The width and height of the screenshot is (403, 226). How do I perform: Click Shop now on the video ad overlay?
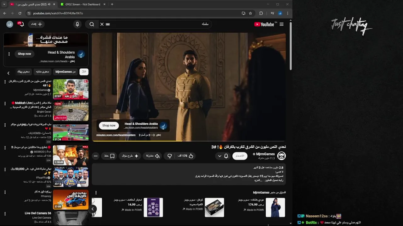point(109,126)
